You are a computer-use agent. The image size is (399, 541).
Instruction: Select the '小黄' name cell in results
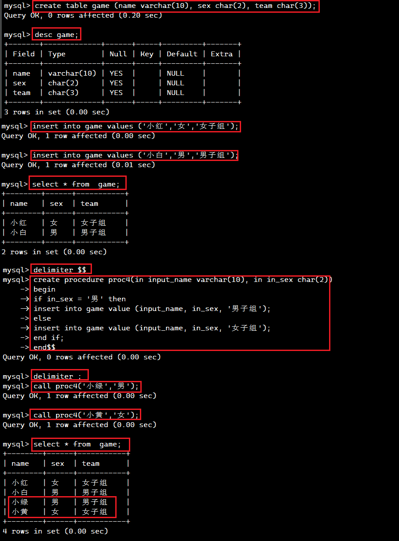[x=20, y=512]
